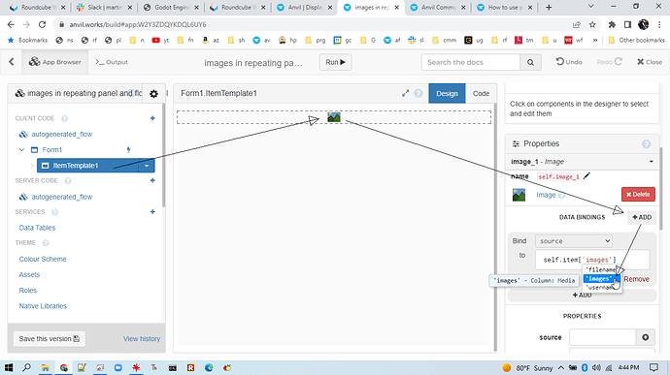Open designer help question icon

coord(419,93)
